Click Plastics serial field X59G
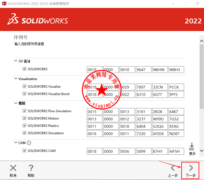Screen dimensions: 204x180 point(176,126)
